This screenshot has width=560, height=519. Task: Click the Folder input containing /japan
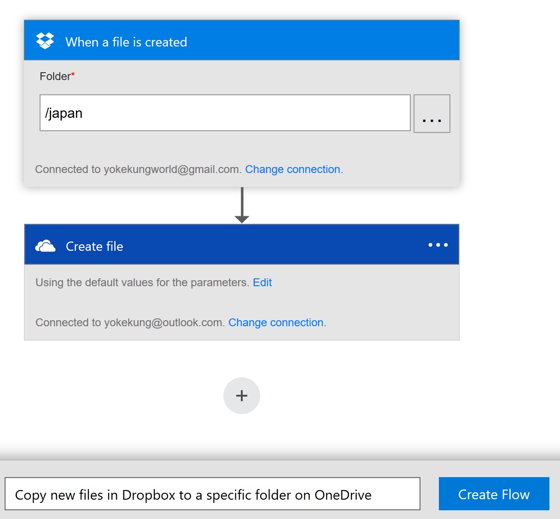tap(225, 113)
